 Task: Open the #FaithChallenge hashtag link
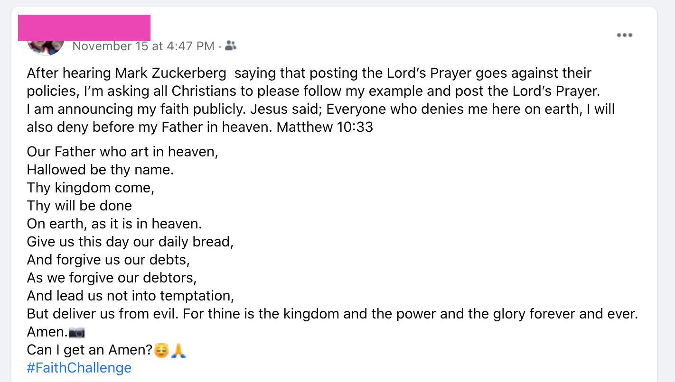[79, 368]
